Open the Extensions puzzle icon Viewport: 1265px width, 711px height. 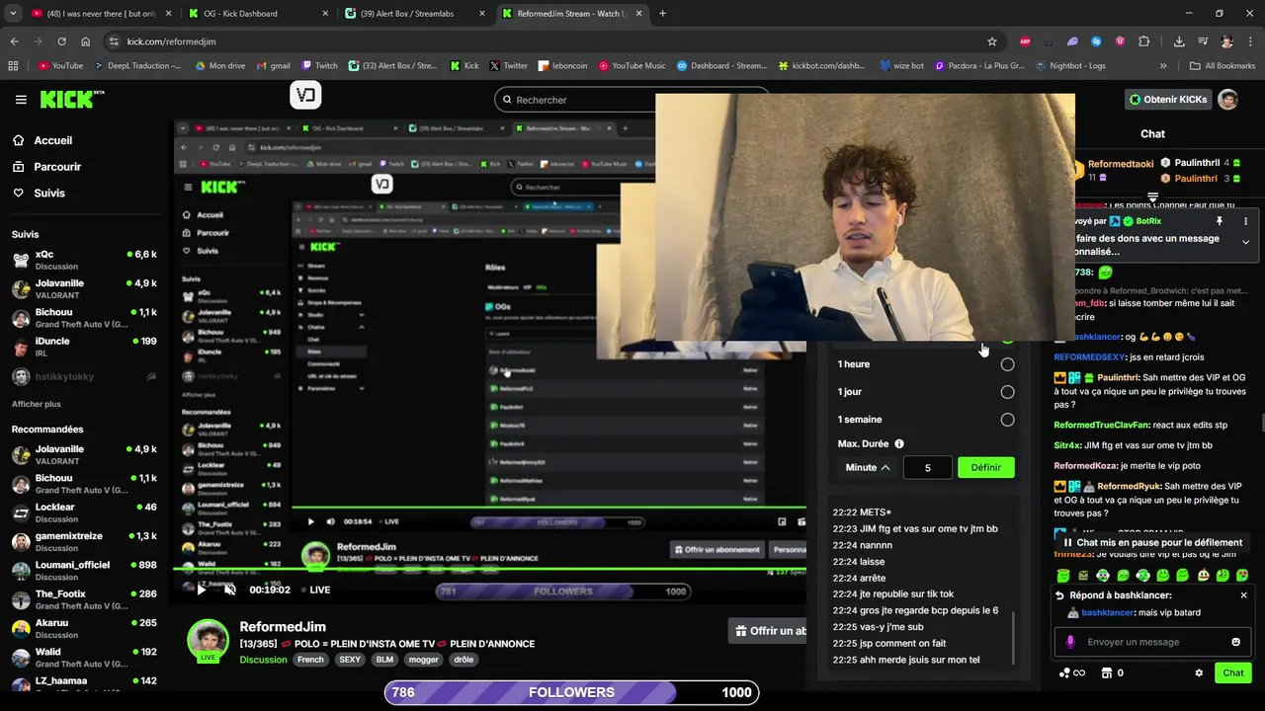point(1143,41)
